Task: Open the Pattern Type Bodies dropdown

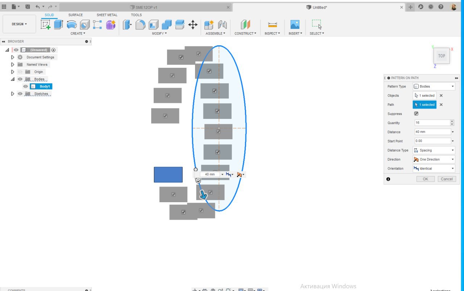Action: pyautogui.click(x=434, y=87)
